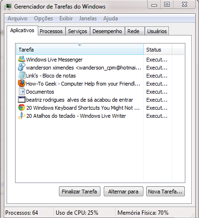Sort by the Status column header
199x218 pixels.
[x=158, y=50]
